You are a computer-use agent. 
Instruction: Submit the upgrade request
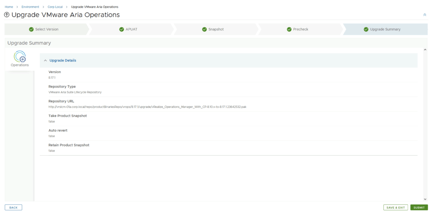419,208
